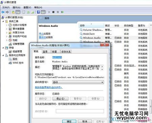Click the 确定 button
This screenshot has width=152, height=123.
tap(69, 121)
